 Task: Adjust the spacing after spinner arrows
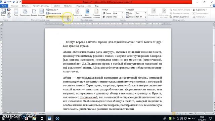(145, 17)
